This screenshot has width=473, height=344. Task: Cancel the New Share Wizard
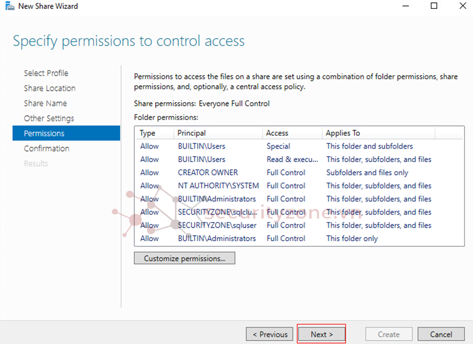click(441, 334)
